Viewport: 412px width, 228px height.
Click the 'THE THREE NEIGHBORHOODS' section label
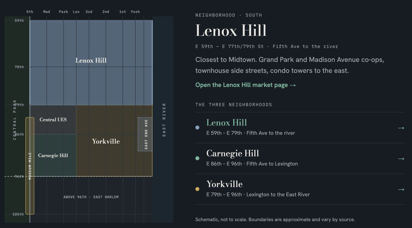234,105
